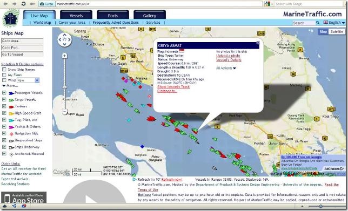Enable the My Fleet checkbox
Viewport: 348px width, 211px height.
tap(4, 74)
